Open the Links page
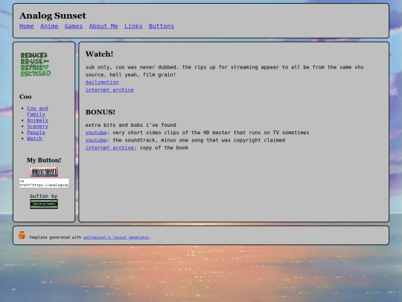The height and width of the screenshot is (302, 402). point(133,26)
